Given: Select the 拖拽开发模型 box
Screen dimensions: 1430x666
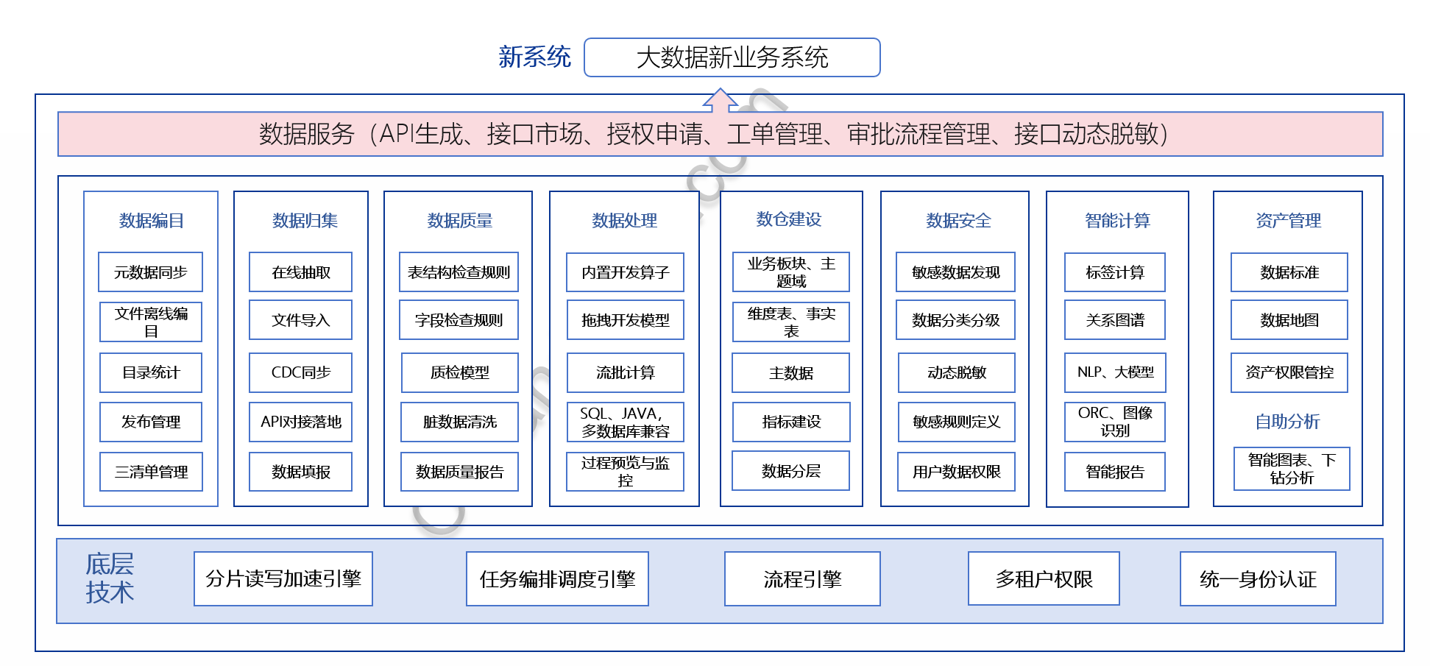Looking at the screenshot, I should tap(626, 320).
